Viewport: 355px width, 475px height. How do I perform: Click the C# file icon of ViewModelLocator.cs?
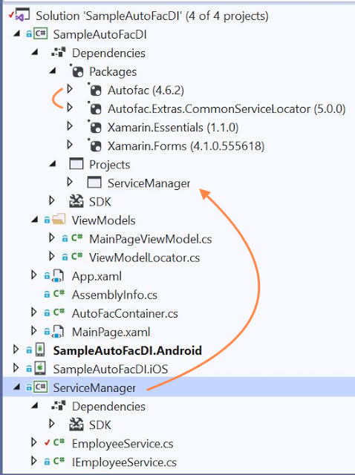(76, 257)
